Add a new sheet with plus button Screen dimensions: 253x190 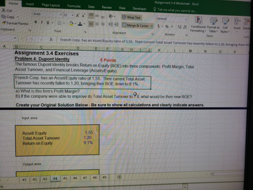(119, 177)
